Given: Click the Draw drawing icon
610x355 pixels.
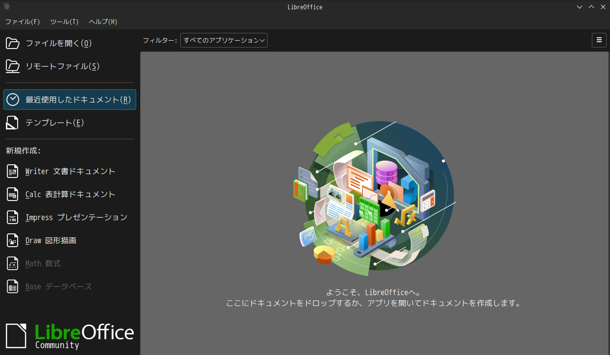Looking at the screenshot, I should pyautogui.click(x=13, y=240).
